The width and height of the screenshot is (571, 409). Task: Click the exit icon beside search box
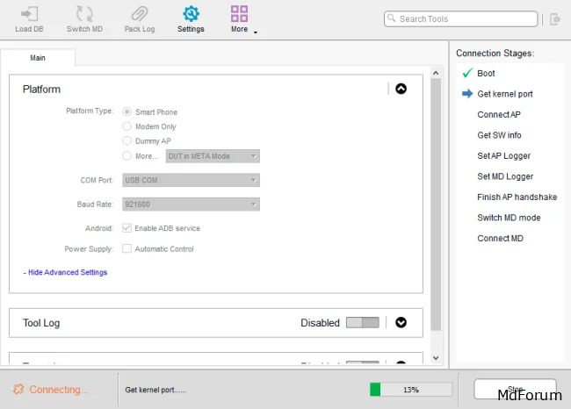click(x=554, y=18)
